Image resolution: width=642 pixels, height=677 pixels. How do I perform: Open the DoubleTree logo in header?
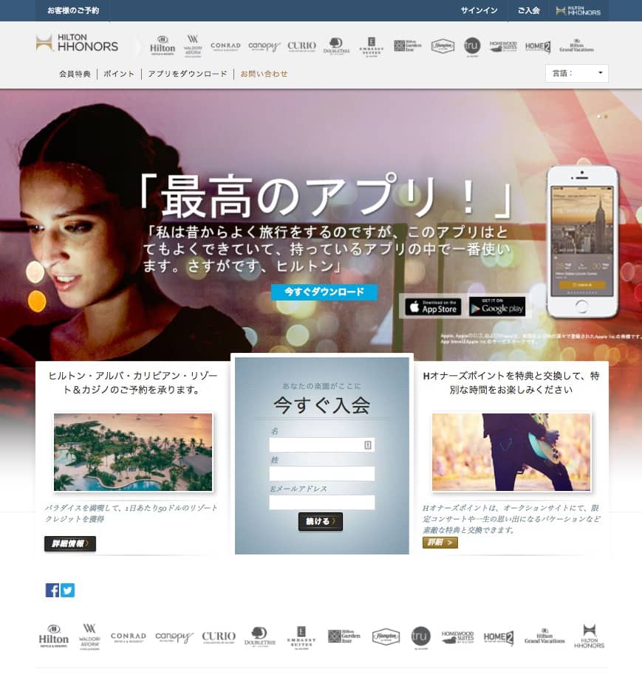tap(336, 46)
